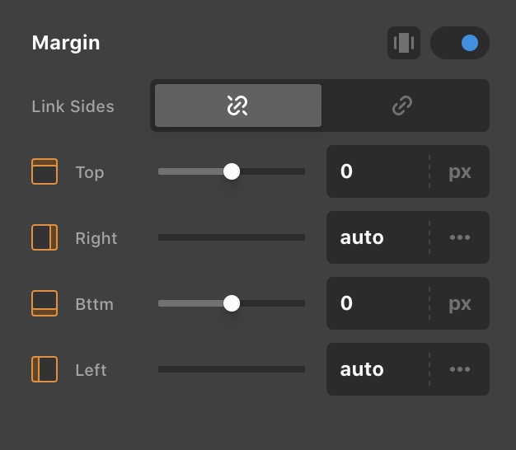Open the unit dots menu for Left

(460, 369)
